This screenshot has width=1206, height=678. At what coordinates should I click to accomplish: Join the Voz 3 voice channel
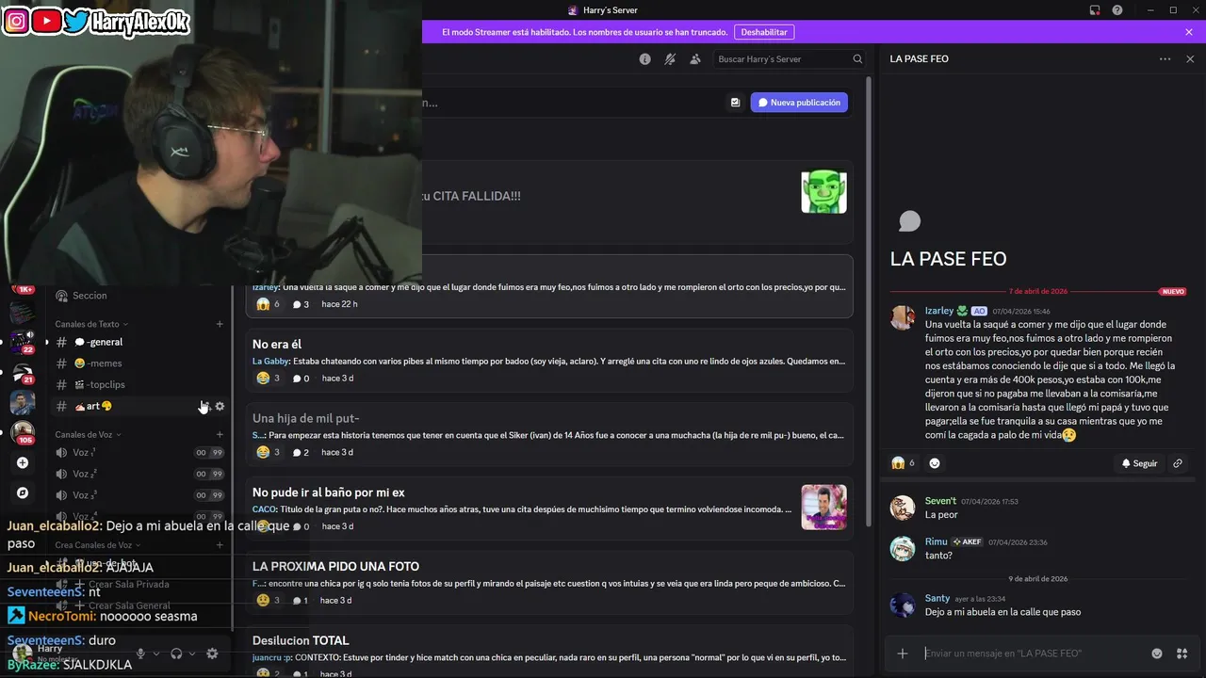coord(139,495)
